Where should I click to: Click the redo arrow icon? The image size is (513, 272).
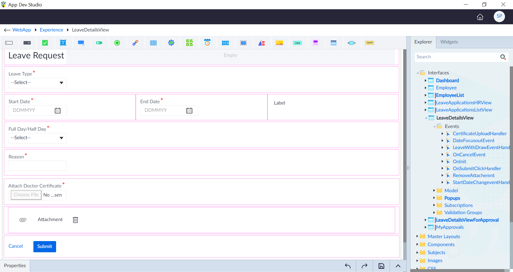click(364, 266)
